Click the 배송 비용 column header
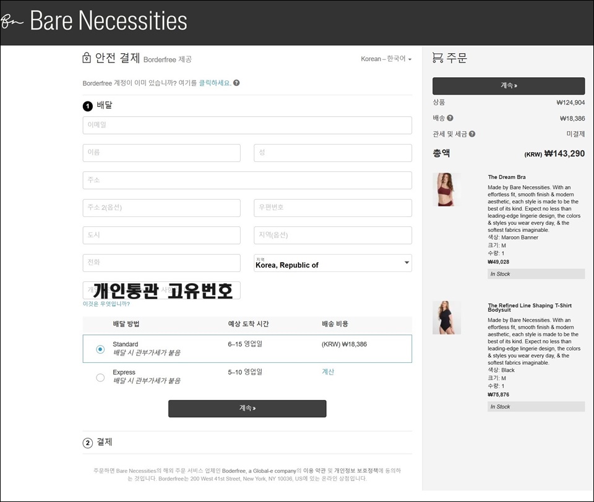Image resolution: width=594 pixels, height=502 pixels. [335, 324]
